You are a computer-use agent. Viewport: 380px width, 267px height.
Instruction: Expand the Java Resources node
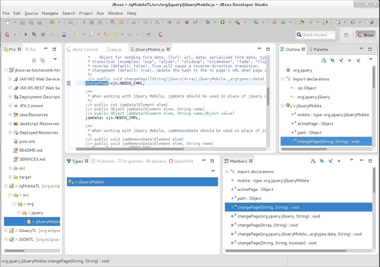(x=10, y=114)
